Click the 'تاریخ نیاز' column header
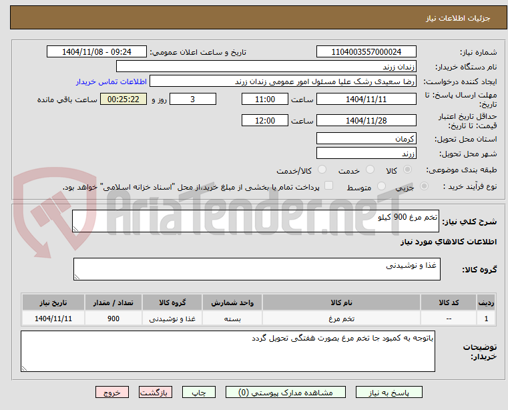 pos(53,302)
